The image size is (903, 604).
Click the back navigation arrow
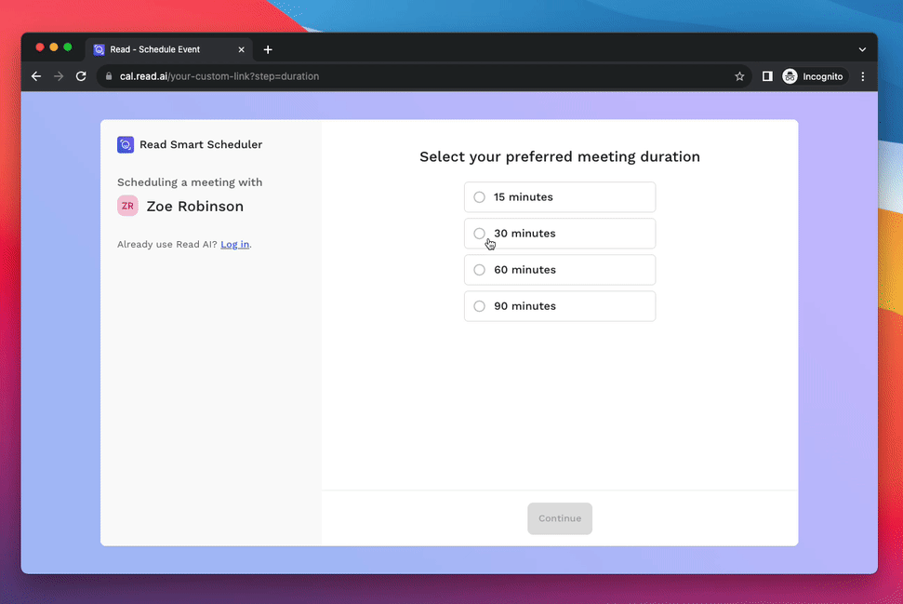coord(36,76)
